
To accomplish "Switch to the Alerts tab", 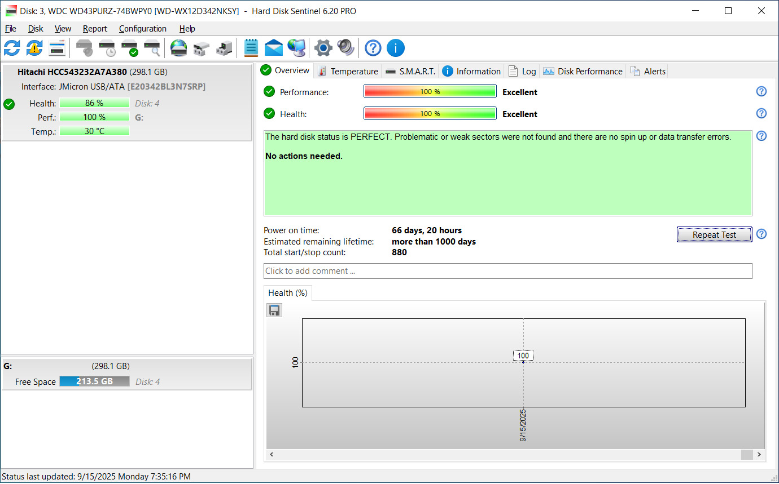I will (x=647, y=72).
